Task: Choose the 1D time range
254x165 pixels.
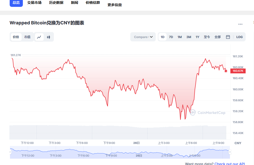Action: pyautogui.click(x=163, y=37)
